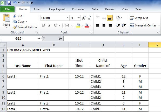
Task: Open the Formulas ribbon tab
Action: (78, 9)
